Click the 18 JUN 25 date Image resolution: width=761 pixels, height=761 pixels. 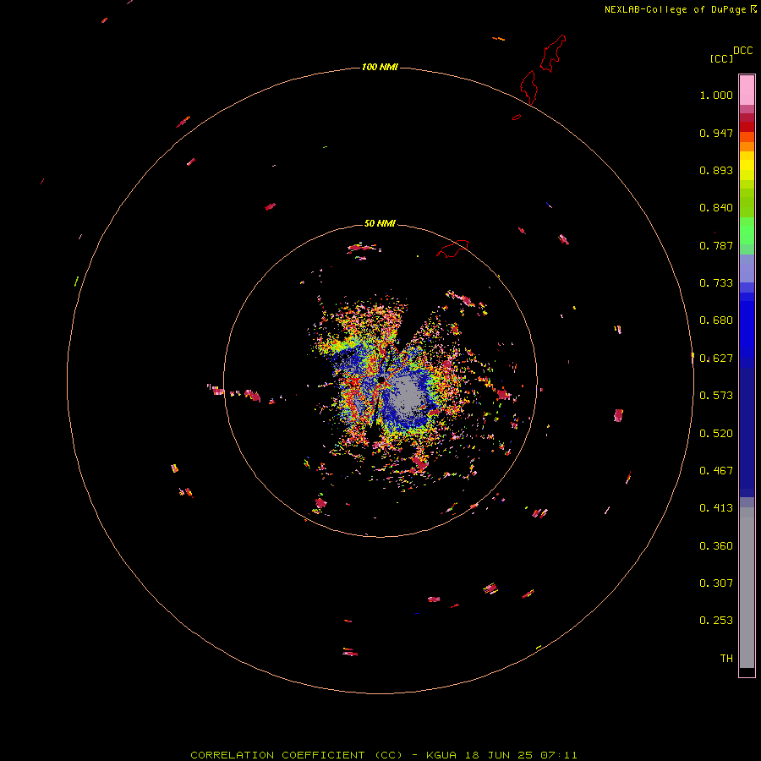coord(499,755)
